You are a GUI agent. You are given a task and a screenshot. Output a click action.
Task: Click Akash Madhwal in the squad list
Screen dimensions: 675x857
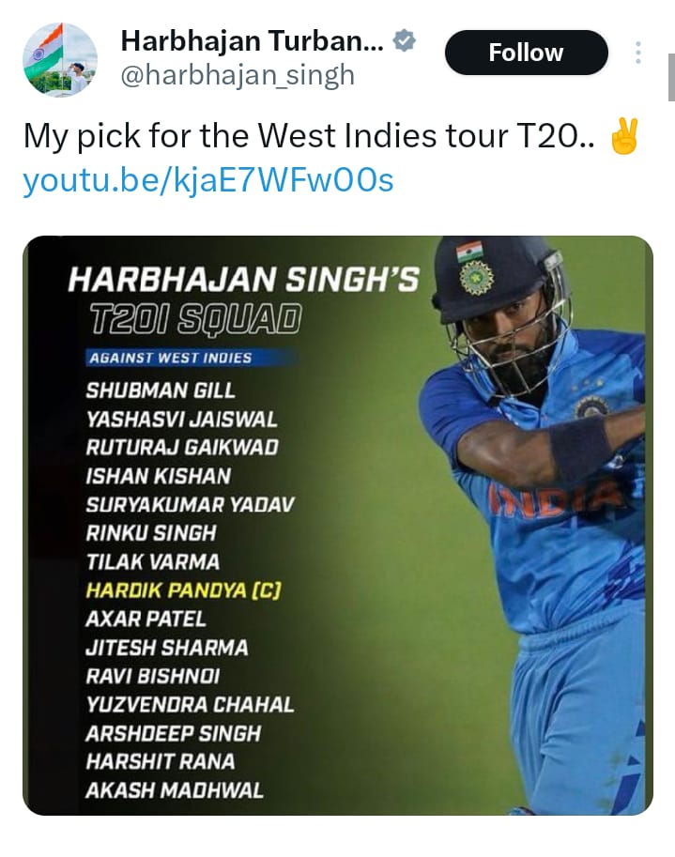click(175, 790)
